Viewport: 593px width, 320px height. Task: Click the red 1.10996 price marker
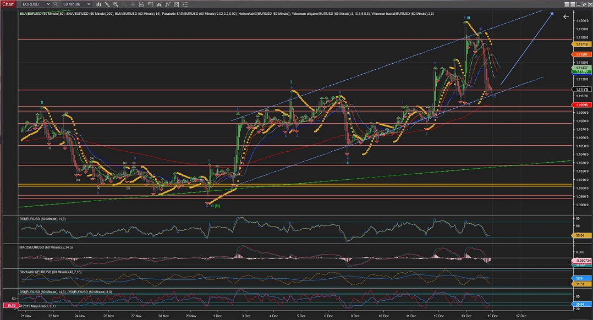coord(581,104)
